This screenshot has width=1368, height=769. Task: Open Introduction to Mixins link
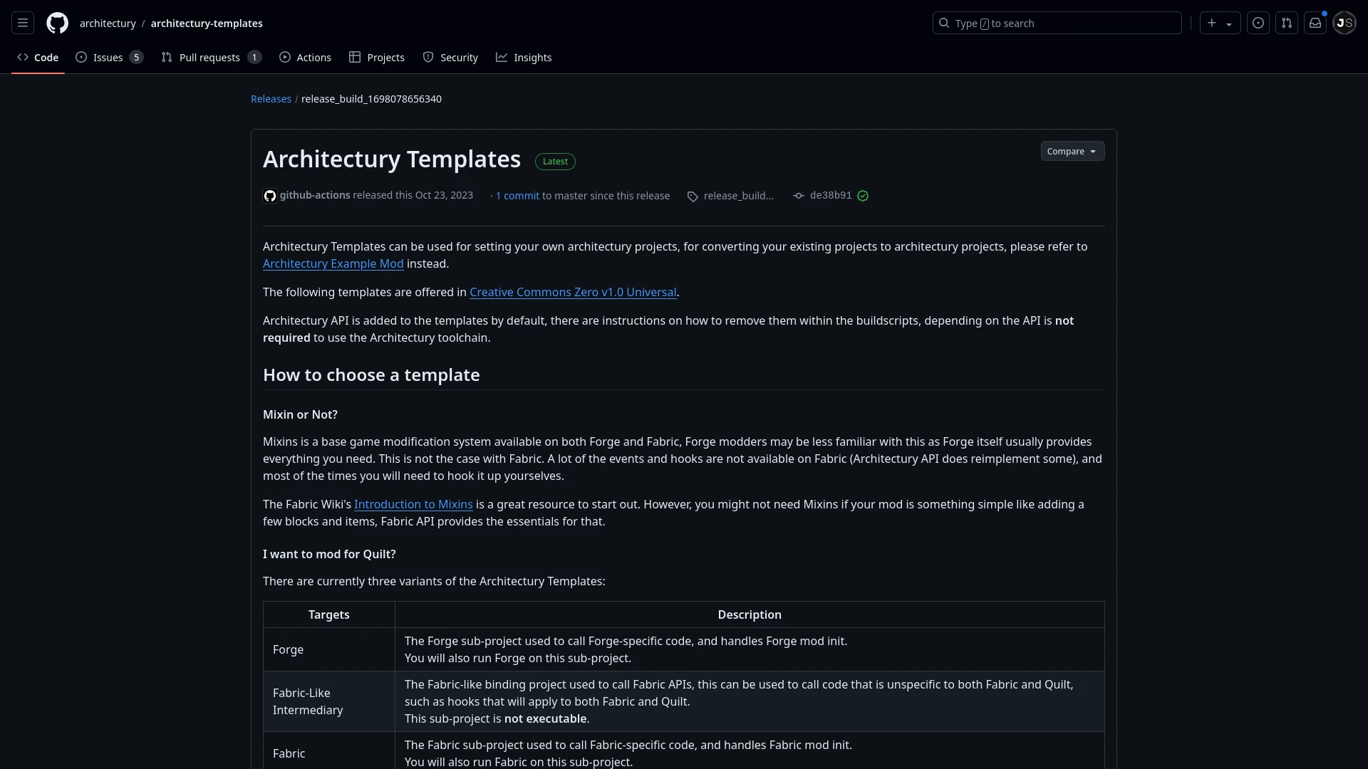coord(413,504)
